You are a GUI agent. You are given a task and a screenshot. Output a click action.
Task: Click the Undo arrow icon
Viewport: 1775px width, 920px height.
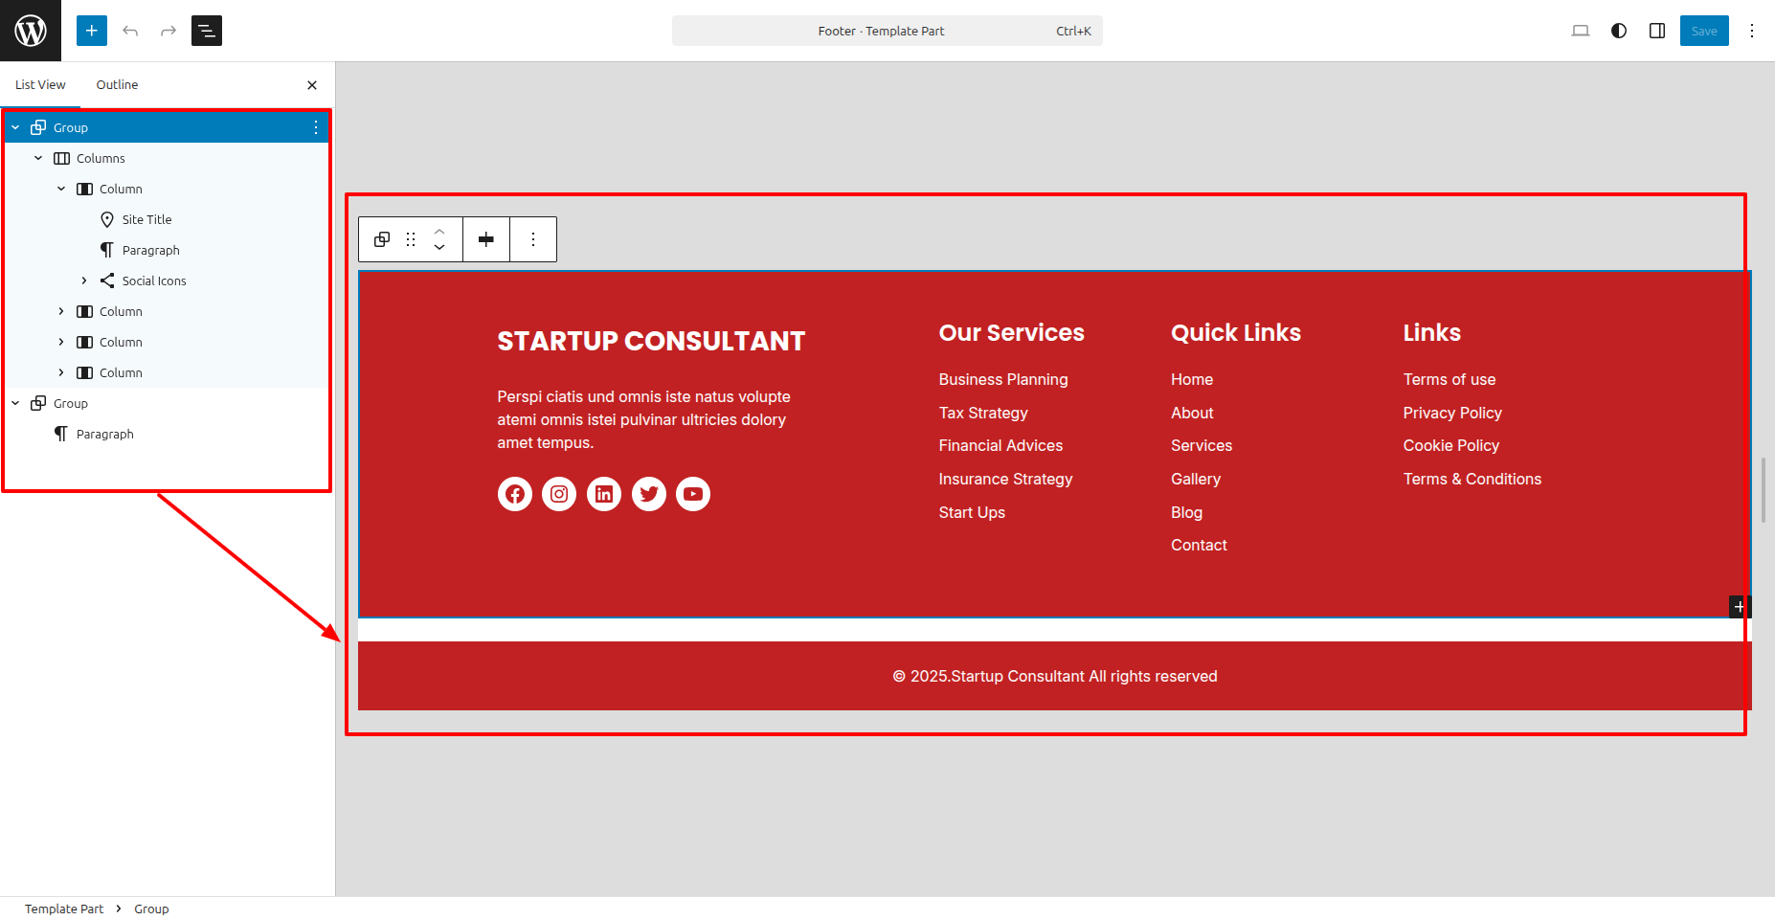point(130,31)
